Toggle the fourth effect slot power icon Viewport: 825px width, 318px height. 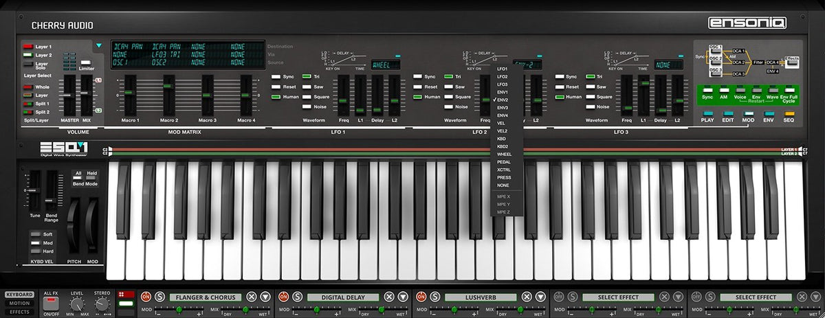558,297
